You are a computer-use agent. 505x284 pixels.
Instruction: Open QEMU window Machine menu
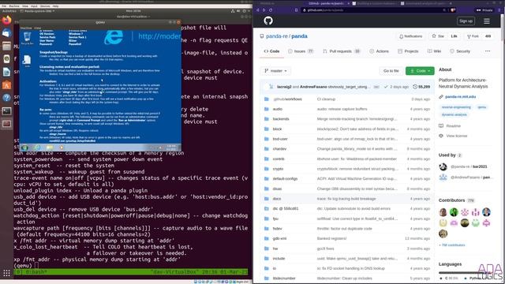point(26,28)
